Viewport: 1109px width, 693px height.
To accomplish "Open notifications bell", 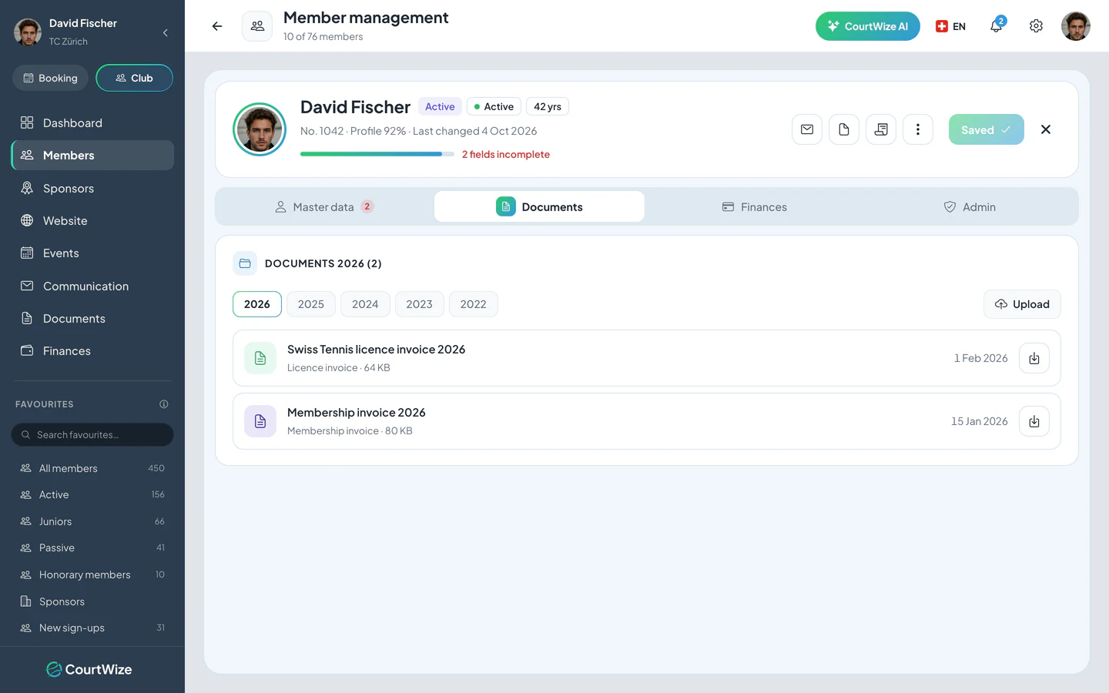I will click(x=997, y=25).
